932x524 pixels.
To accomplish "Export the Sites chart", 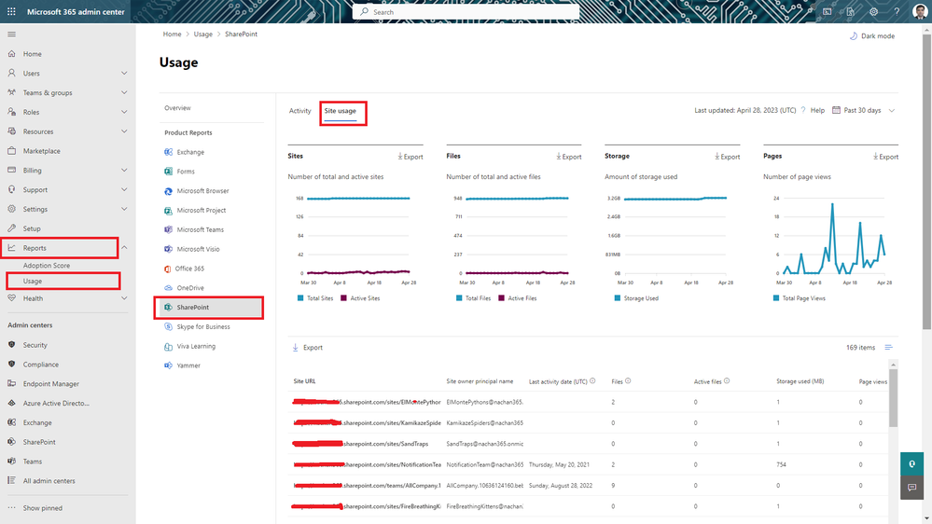I will coord(410,157).
